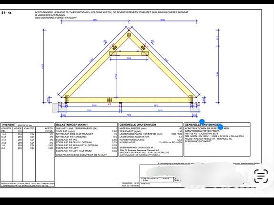Click the right collar tie nail plate
274x205 pixels.
(x=145, y=53)
